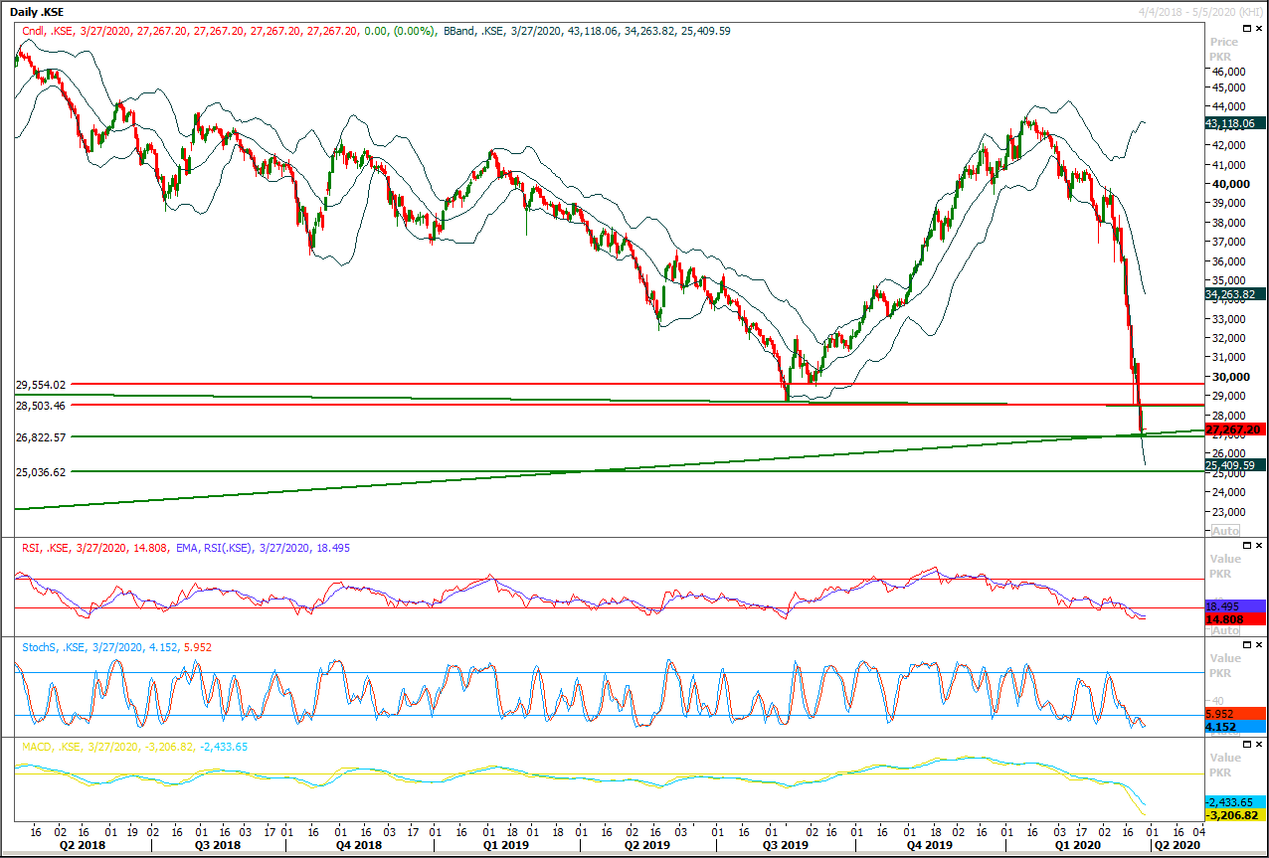Click the 25,036.62 green support line label
Screen dimensions: 1269x858
pos(41,472)
